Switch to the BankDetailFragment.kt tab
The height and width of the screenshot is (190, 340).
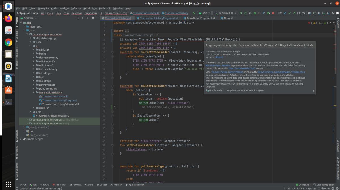pos(201,18)
